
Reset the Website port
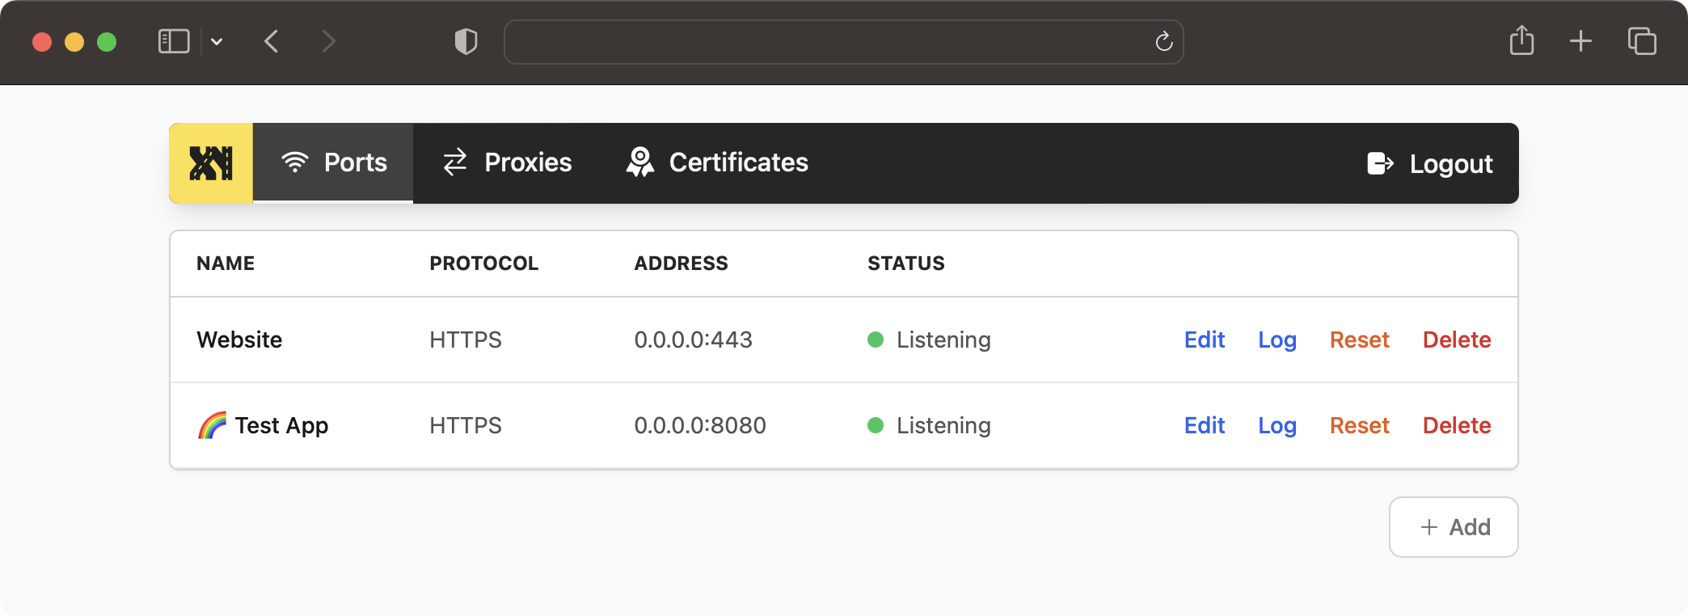(1360, 340)
